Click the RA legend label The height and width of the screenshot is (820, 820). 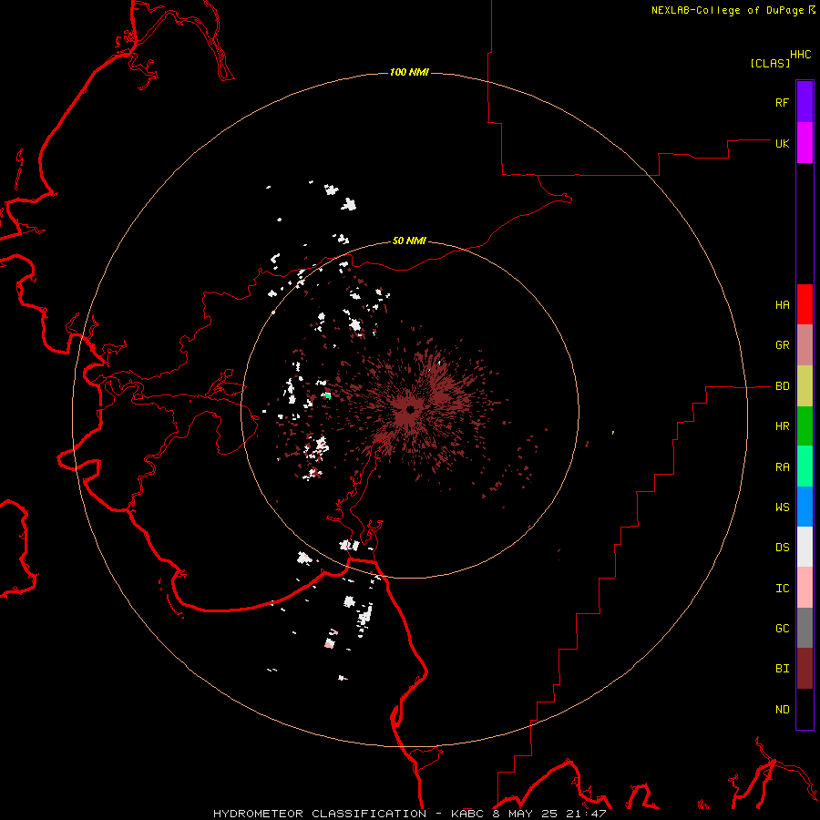coord(782,467)
